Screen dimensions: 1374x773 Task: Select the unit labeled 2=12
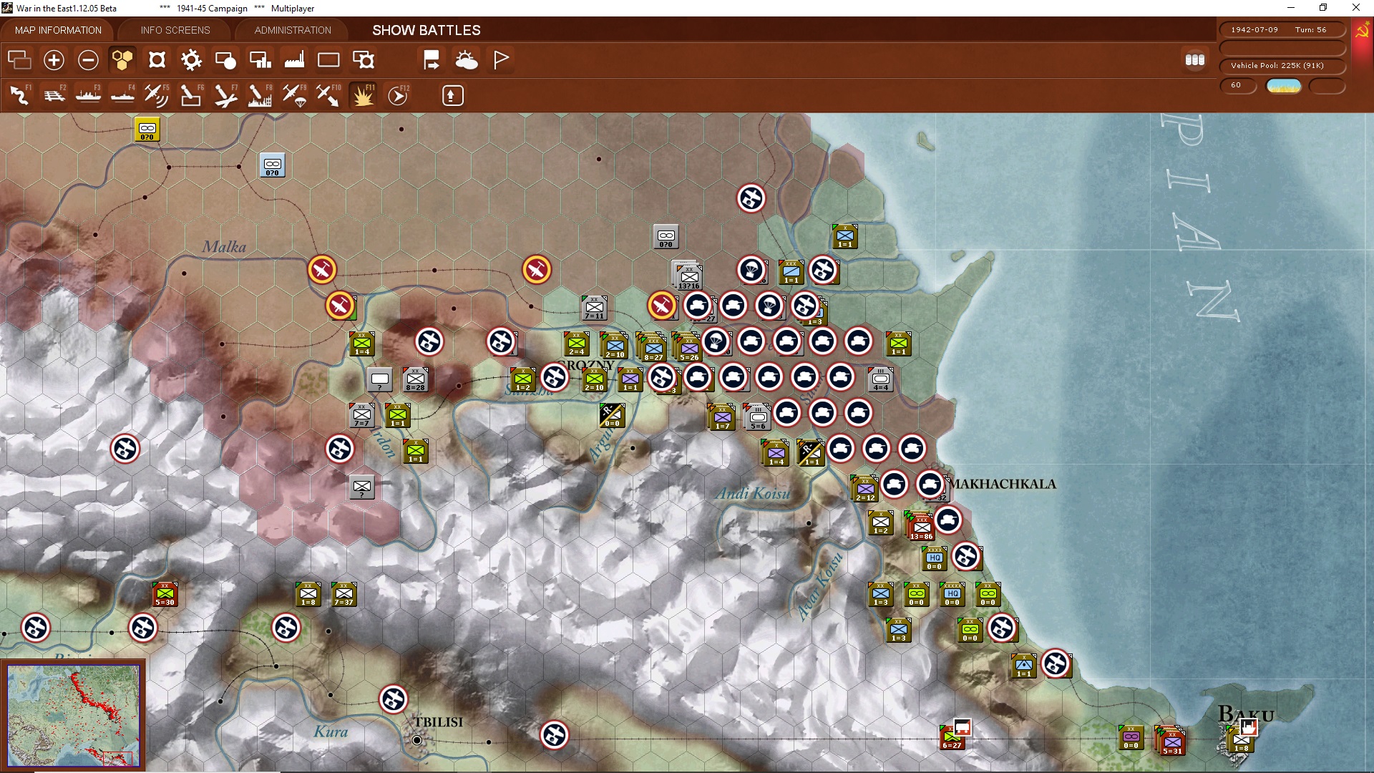[x=865, y=488]
